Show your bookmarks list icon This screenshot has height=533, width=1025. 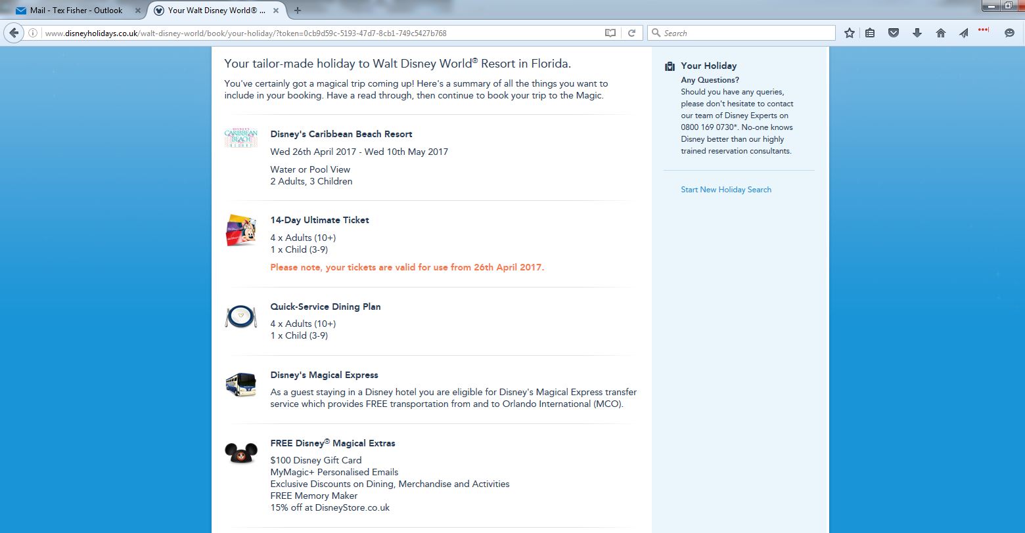[x=870, y=33]
